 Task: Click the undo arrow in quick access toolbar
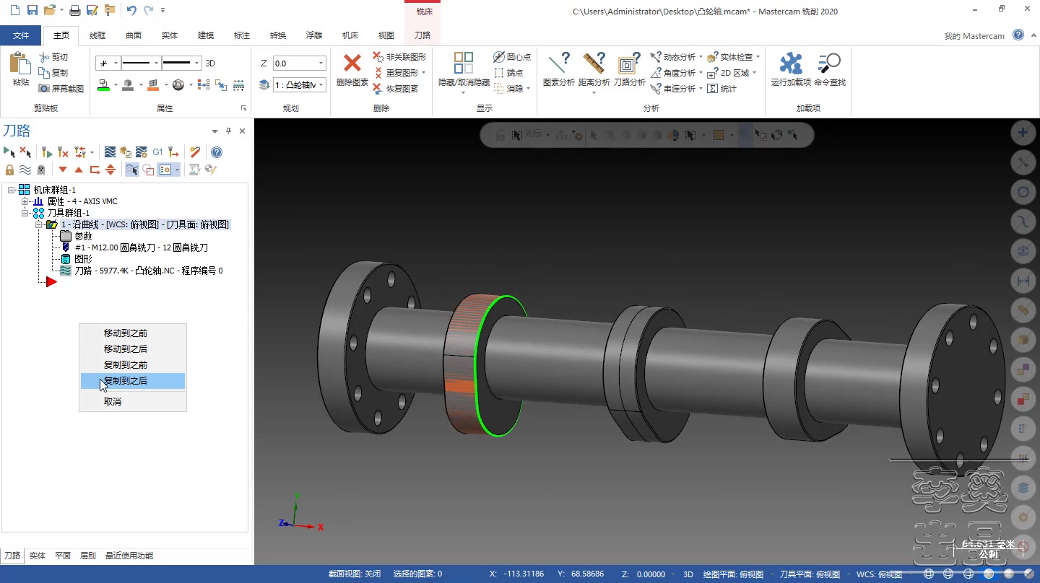click(131, 10)
